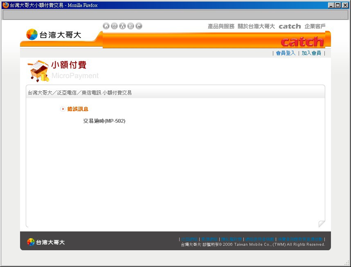Open 關於台灣大哥大 menu
Screen dimensions: 351x267
coord(256,26)
